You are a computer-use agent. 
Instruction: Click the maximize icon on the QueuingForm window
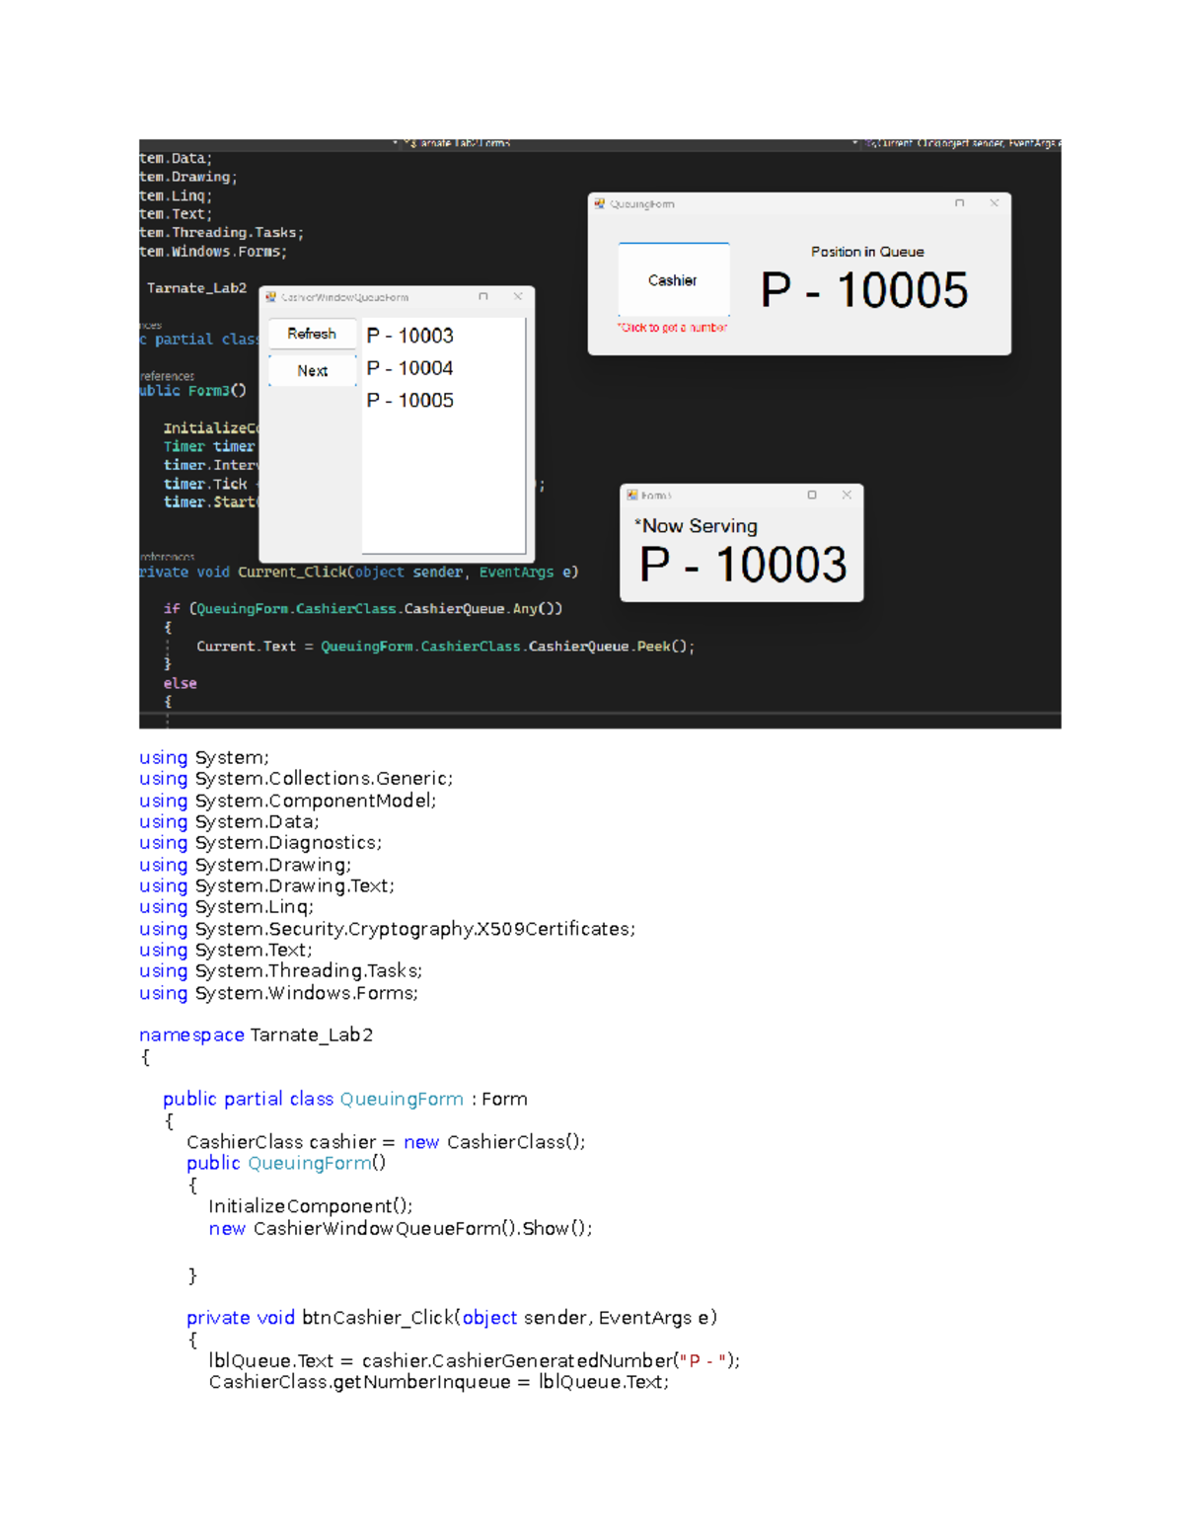(x=959, y=202)
